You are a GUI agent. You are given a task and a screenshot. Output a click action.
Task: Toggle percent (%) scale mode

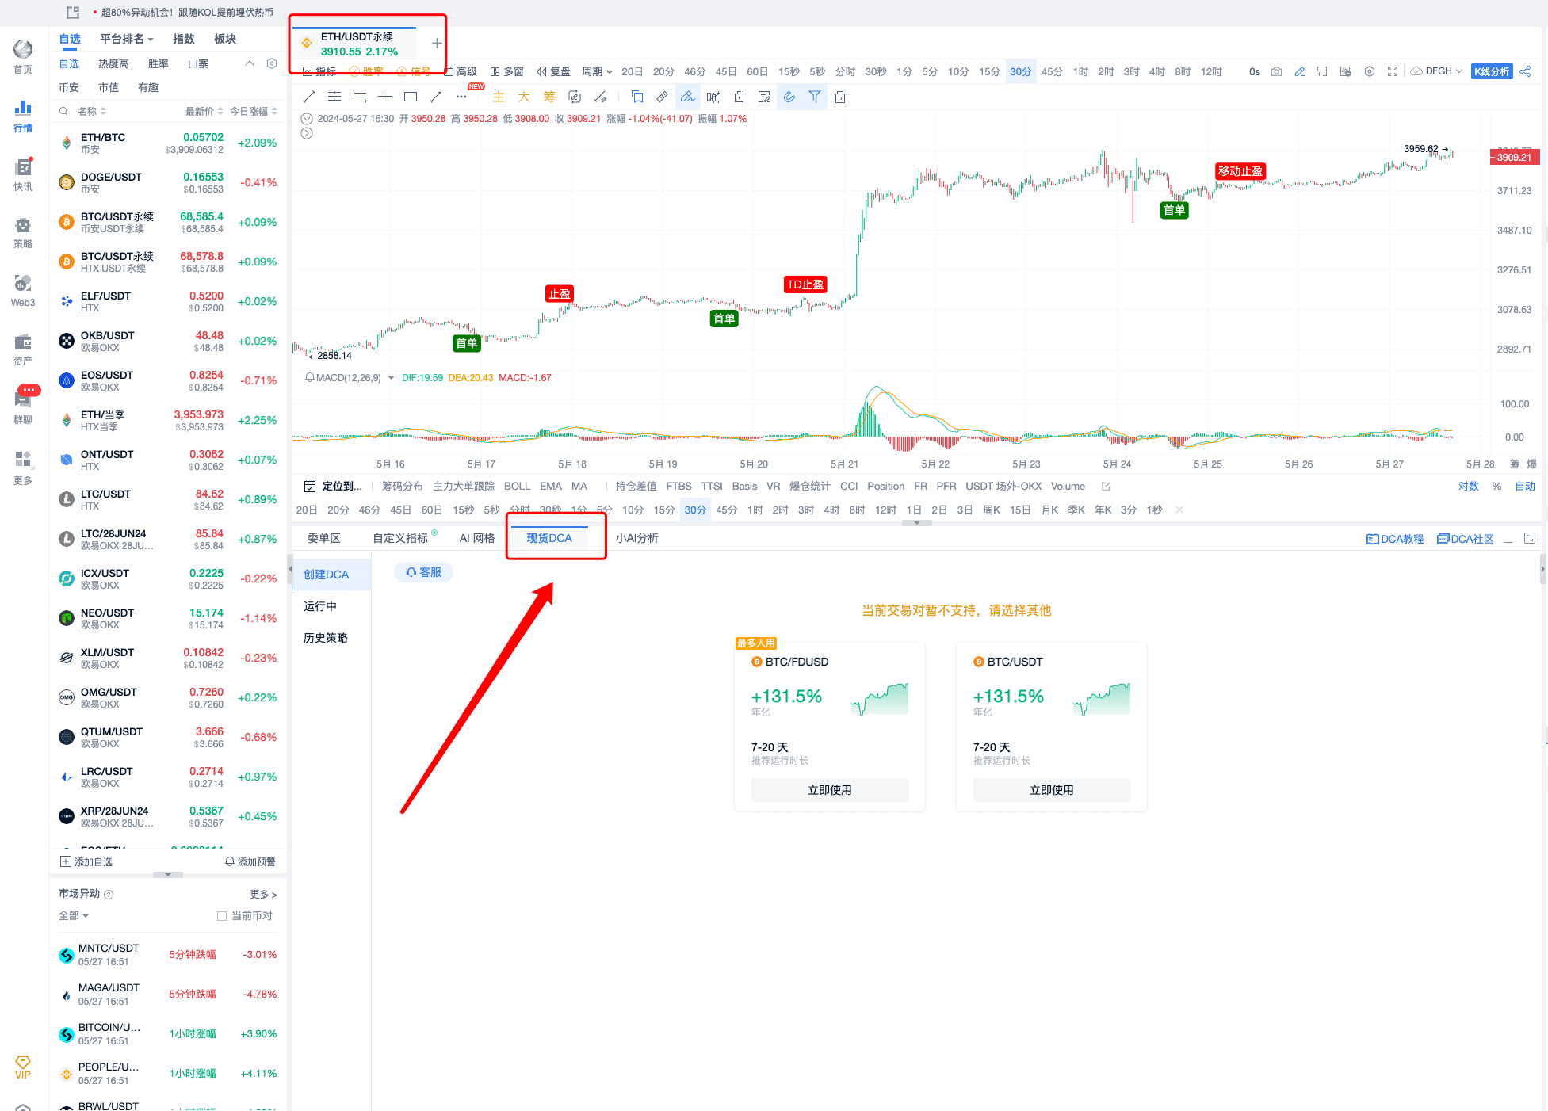click(1496, 486)
